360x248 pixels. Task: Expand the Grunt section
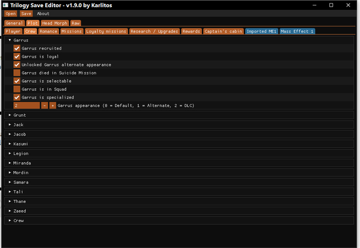pos(179,115)
